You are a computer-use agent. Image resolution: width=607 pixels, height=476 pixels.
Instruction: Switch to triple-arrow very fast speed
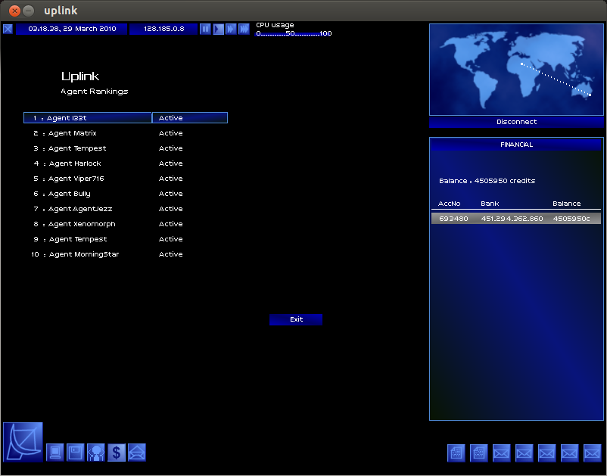point(244,29)
